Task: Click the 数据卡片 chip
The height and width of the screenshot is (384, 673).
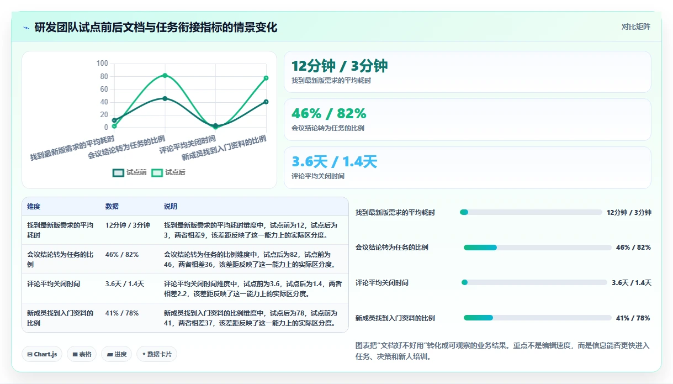Action: click(157, 354)
